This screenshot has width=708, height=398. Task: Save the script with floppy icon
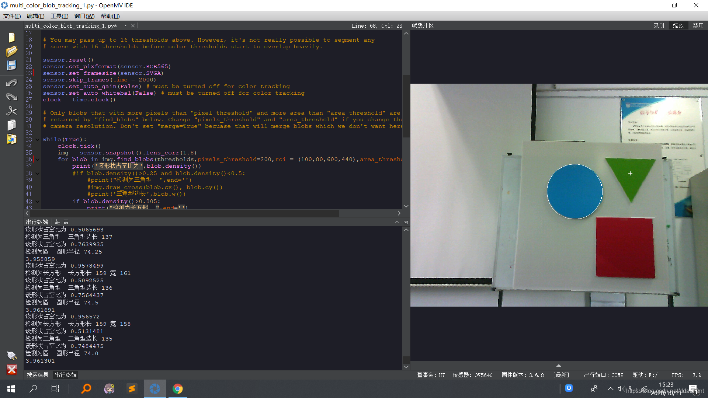[11, 65]
